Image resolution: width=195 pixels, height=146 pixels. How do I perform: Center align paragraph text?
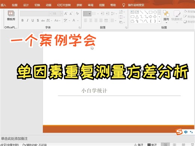[x=91, y=21]
